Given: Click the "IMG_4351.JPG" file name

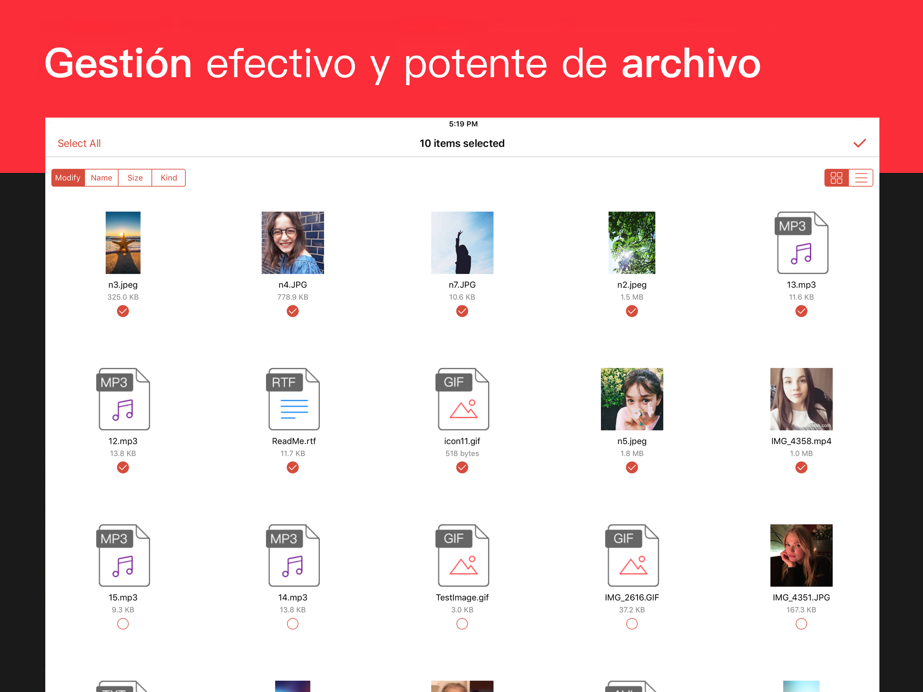Looking at the screenshot, I should (802, 598).
